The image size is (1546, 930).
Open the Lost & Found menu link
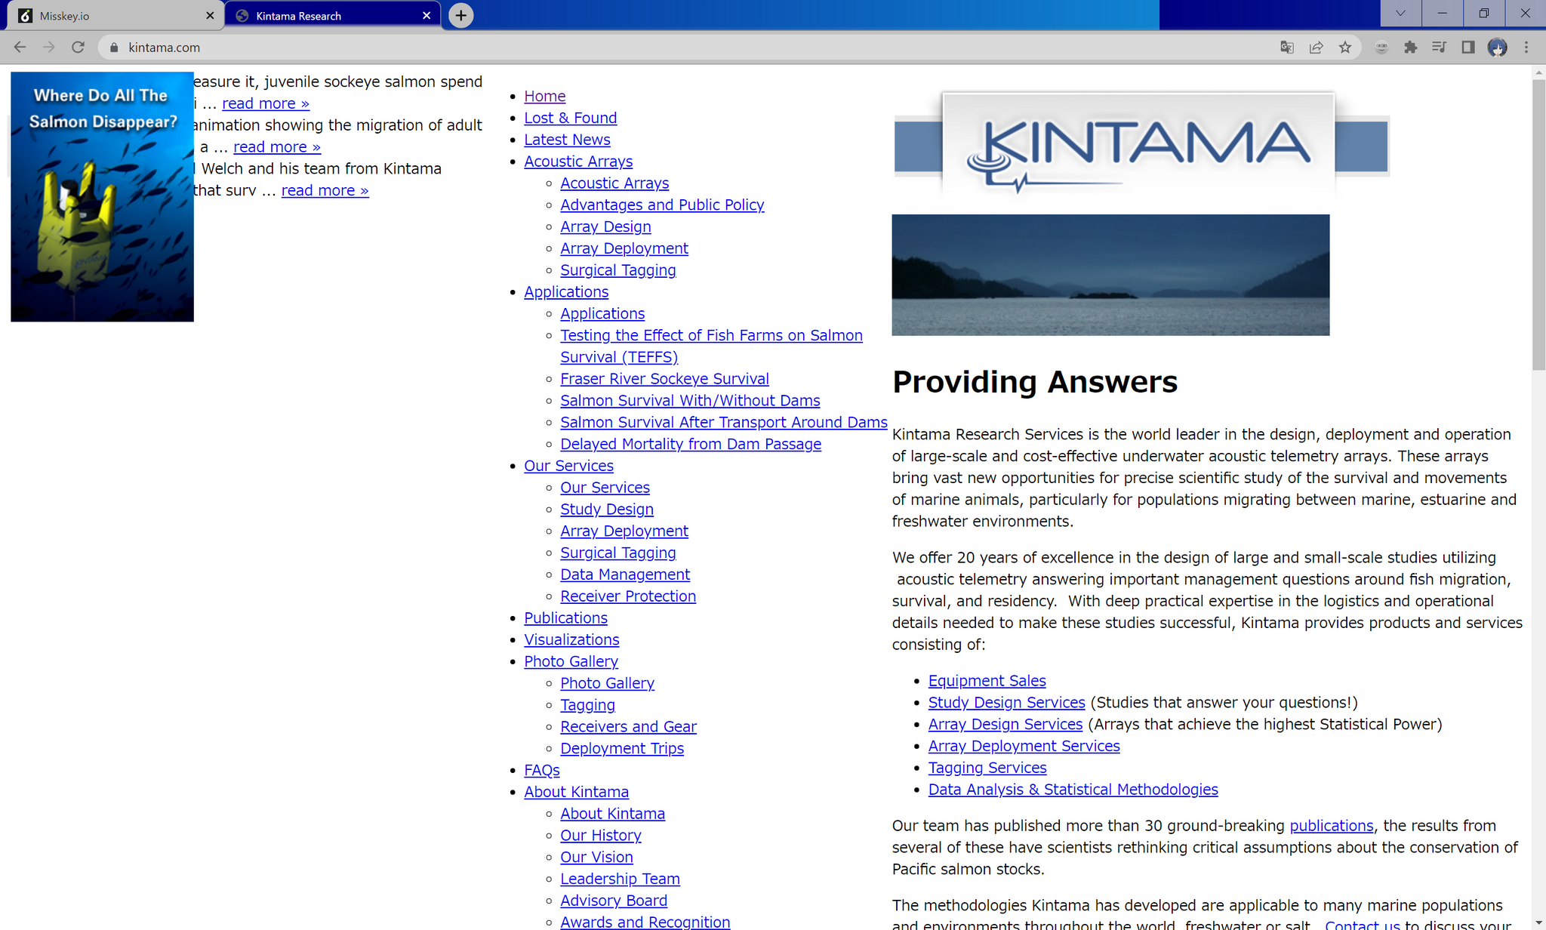point(570,118)
